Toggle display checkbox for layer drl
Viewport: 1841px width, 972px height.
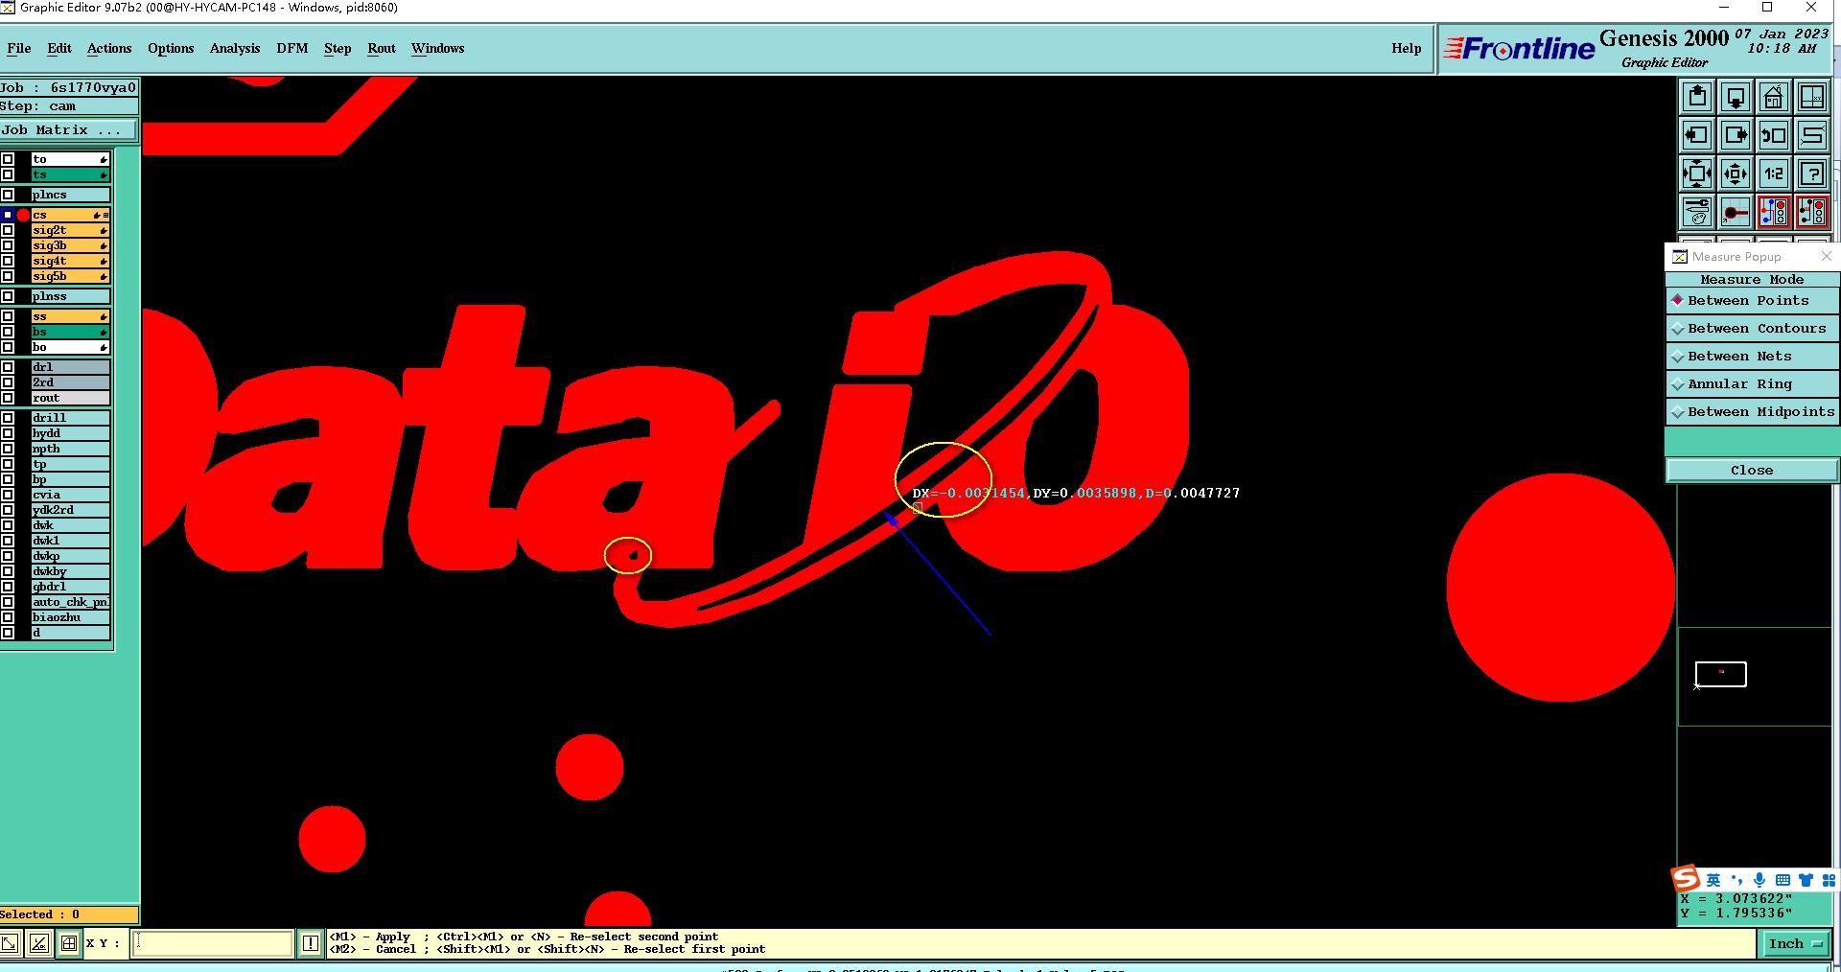click(8, 367)
